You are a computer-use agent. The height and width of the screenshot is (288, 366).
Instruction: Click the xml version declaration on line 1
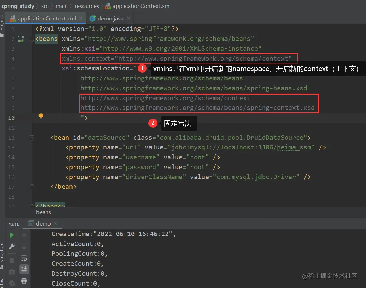pos(107,29)
